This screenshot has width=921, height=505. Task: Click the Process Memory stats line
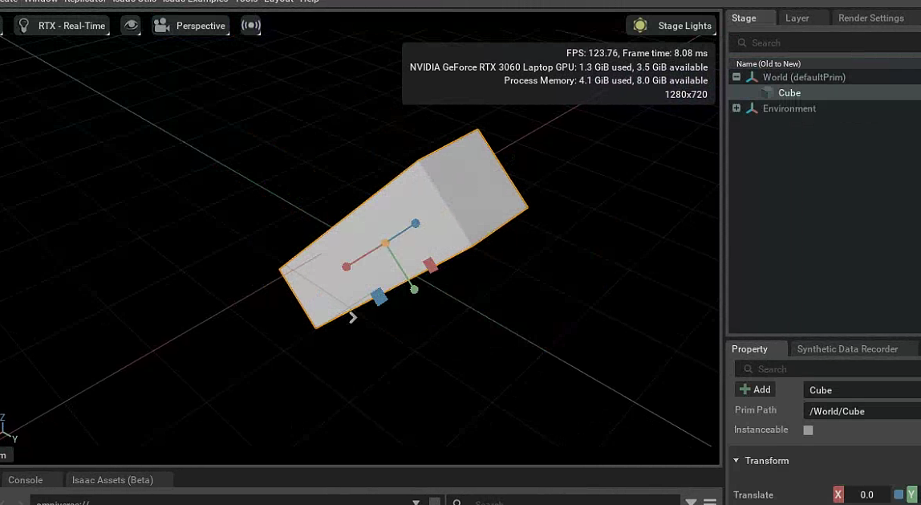point(606,80)
